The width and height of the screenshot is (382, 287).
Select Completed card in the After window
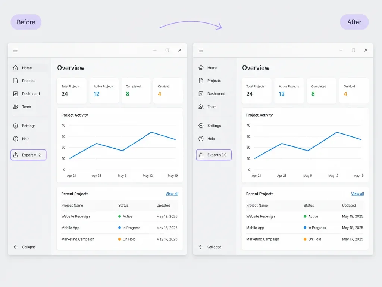322,91
